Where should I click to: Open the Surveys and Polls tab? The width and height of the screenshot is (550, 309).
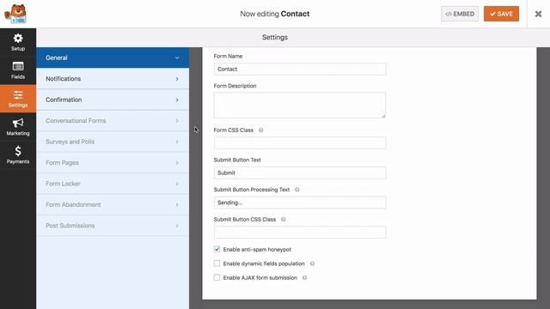tap(113, 142)
